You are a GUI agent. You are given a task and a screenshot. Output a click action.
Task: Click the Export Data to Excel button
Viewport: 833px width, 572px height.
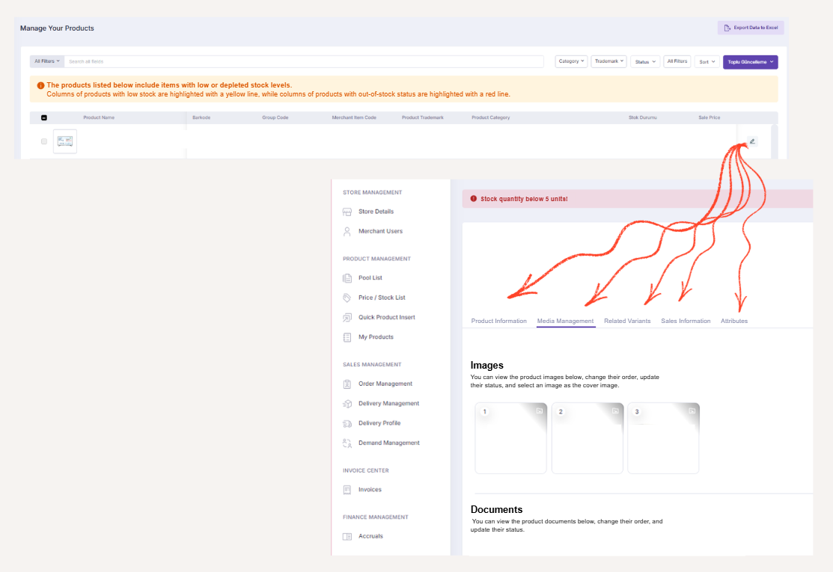[x=751, y=28]
